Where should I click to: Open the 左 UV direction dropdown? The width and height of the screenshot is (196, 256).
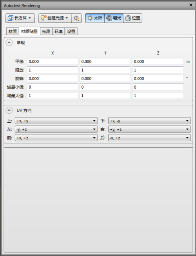coord(56,129)
